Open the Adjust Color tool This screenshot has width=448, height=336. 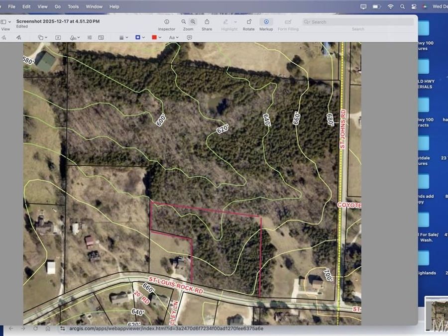[90, 37]
